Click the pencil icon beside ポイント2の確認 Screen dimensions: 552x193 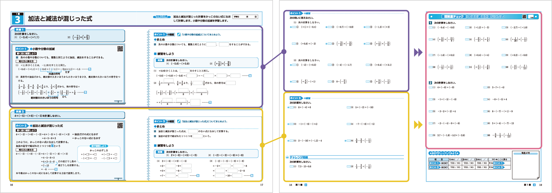[x=179, y=121]
